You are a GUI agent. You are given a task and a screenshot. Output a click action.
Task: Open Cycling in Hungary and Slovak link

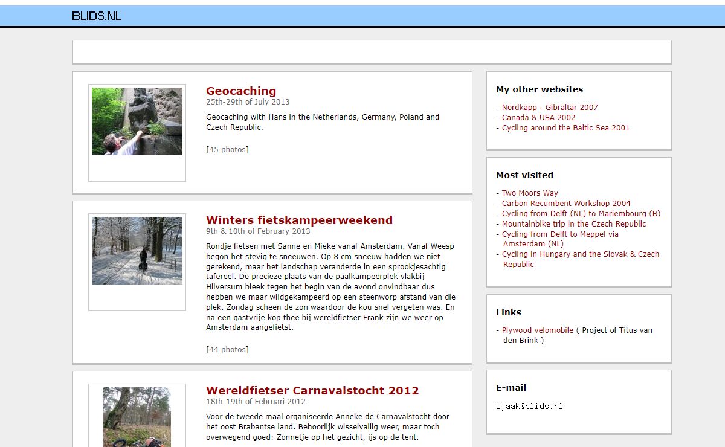581,259
